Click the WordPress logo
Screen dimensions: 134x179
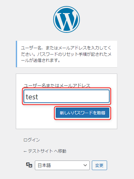67,19
